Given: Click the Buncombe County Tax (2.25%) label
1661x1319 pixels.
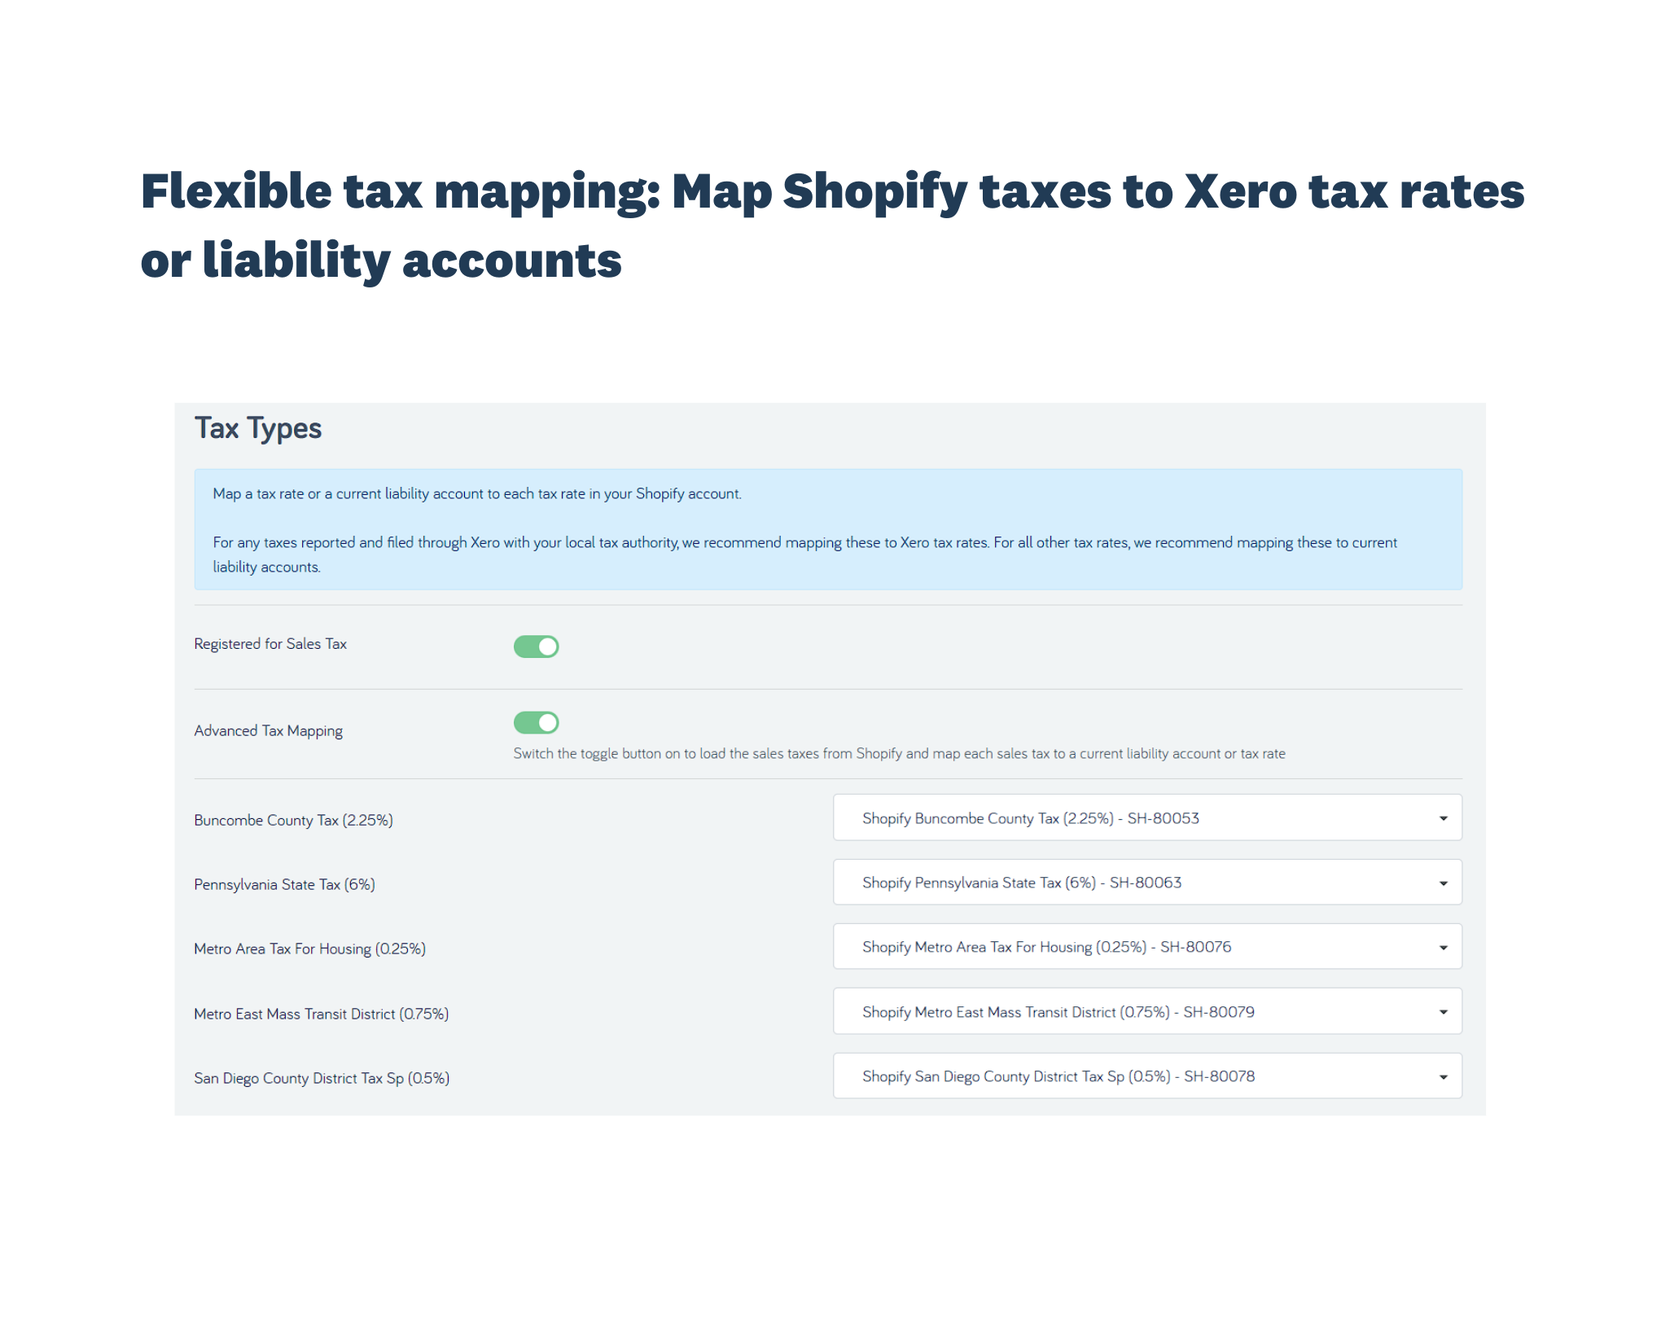Looking at the screenshot, I should coord(292,819).
